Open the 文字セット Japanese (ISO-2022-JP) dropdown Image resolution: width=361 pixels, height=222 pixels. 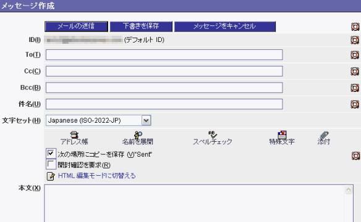[98, 120]
